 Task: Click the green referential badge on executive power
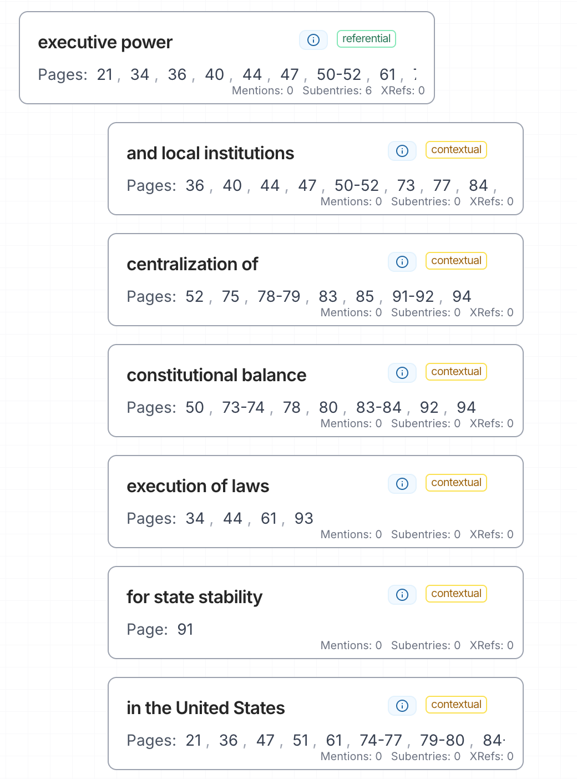[366, 39]
